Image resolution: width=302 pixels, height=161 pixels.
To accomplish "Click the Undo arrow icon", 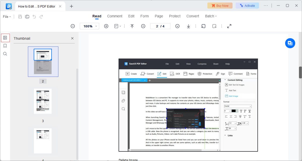I will pyautogui.click(x=34, y=17).
